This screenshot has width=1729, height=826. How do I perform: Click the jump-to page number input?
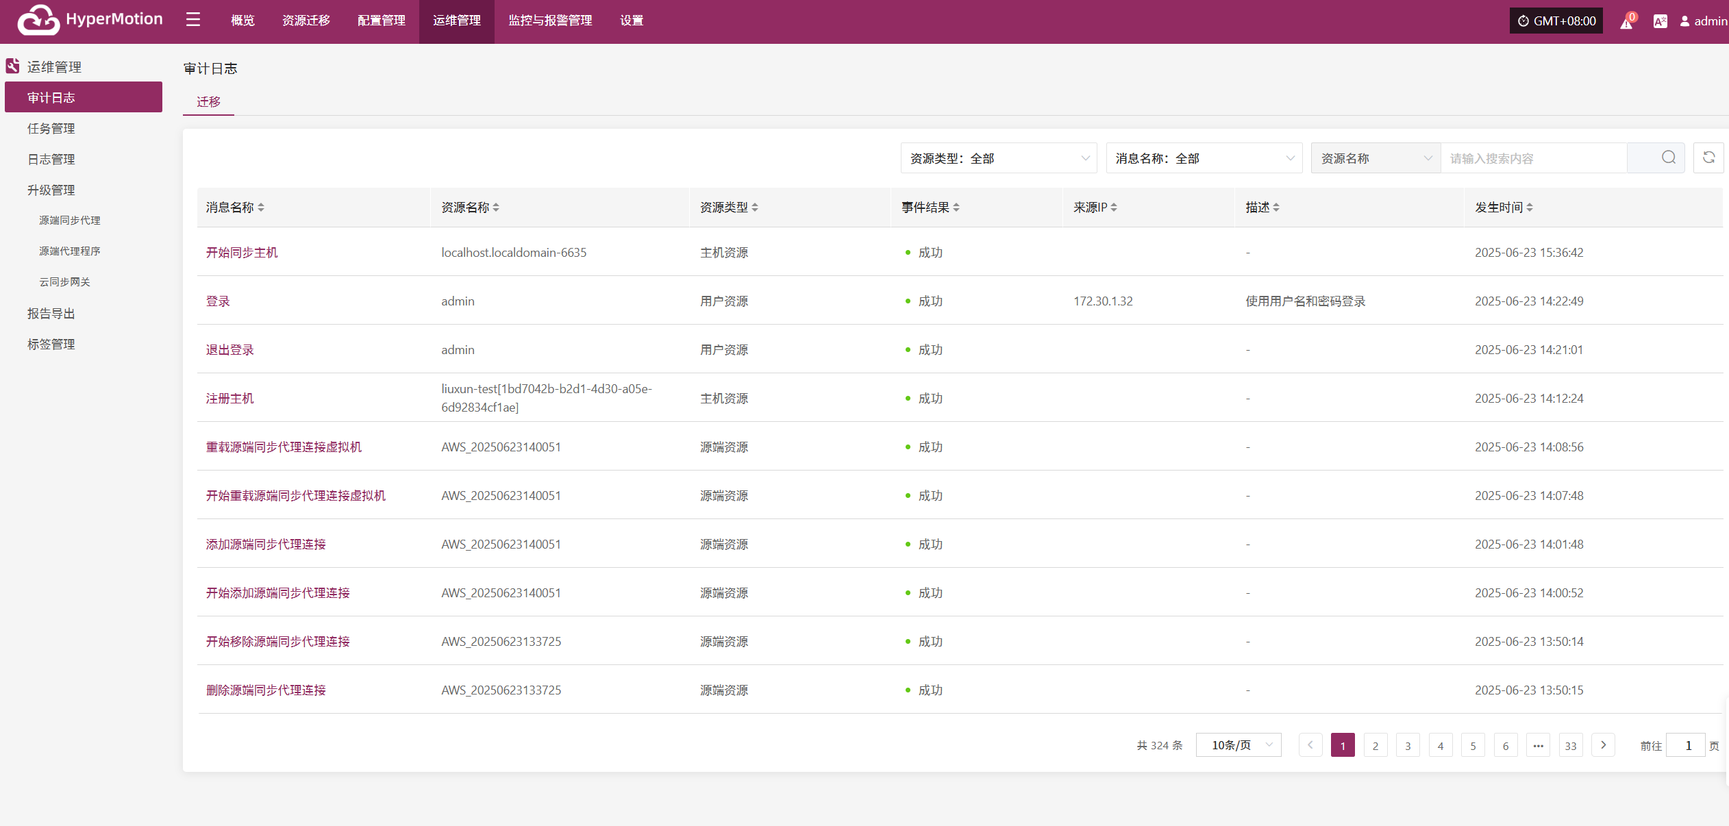[1686, 745]
